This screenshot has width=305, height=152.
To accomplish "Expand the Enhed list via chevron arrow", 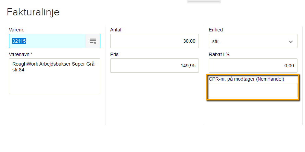I will pyautogui.click(x=291, y=41).
